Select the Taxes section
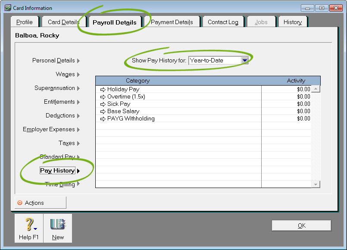 point(69,143)
